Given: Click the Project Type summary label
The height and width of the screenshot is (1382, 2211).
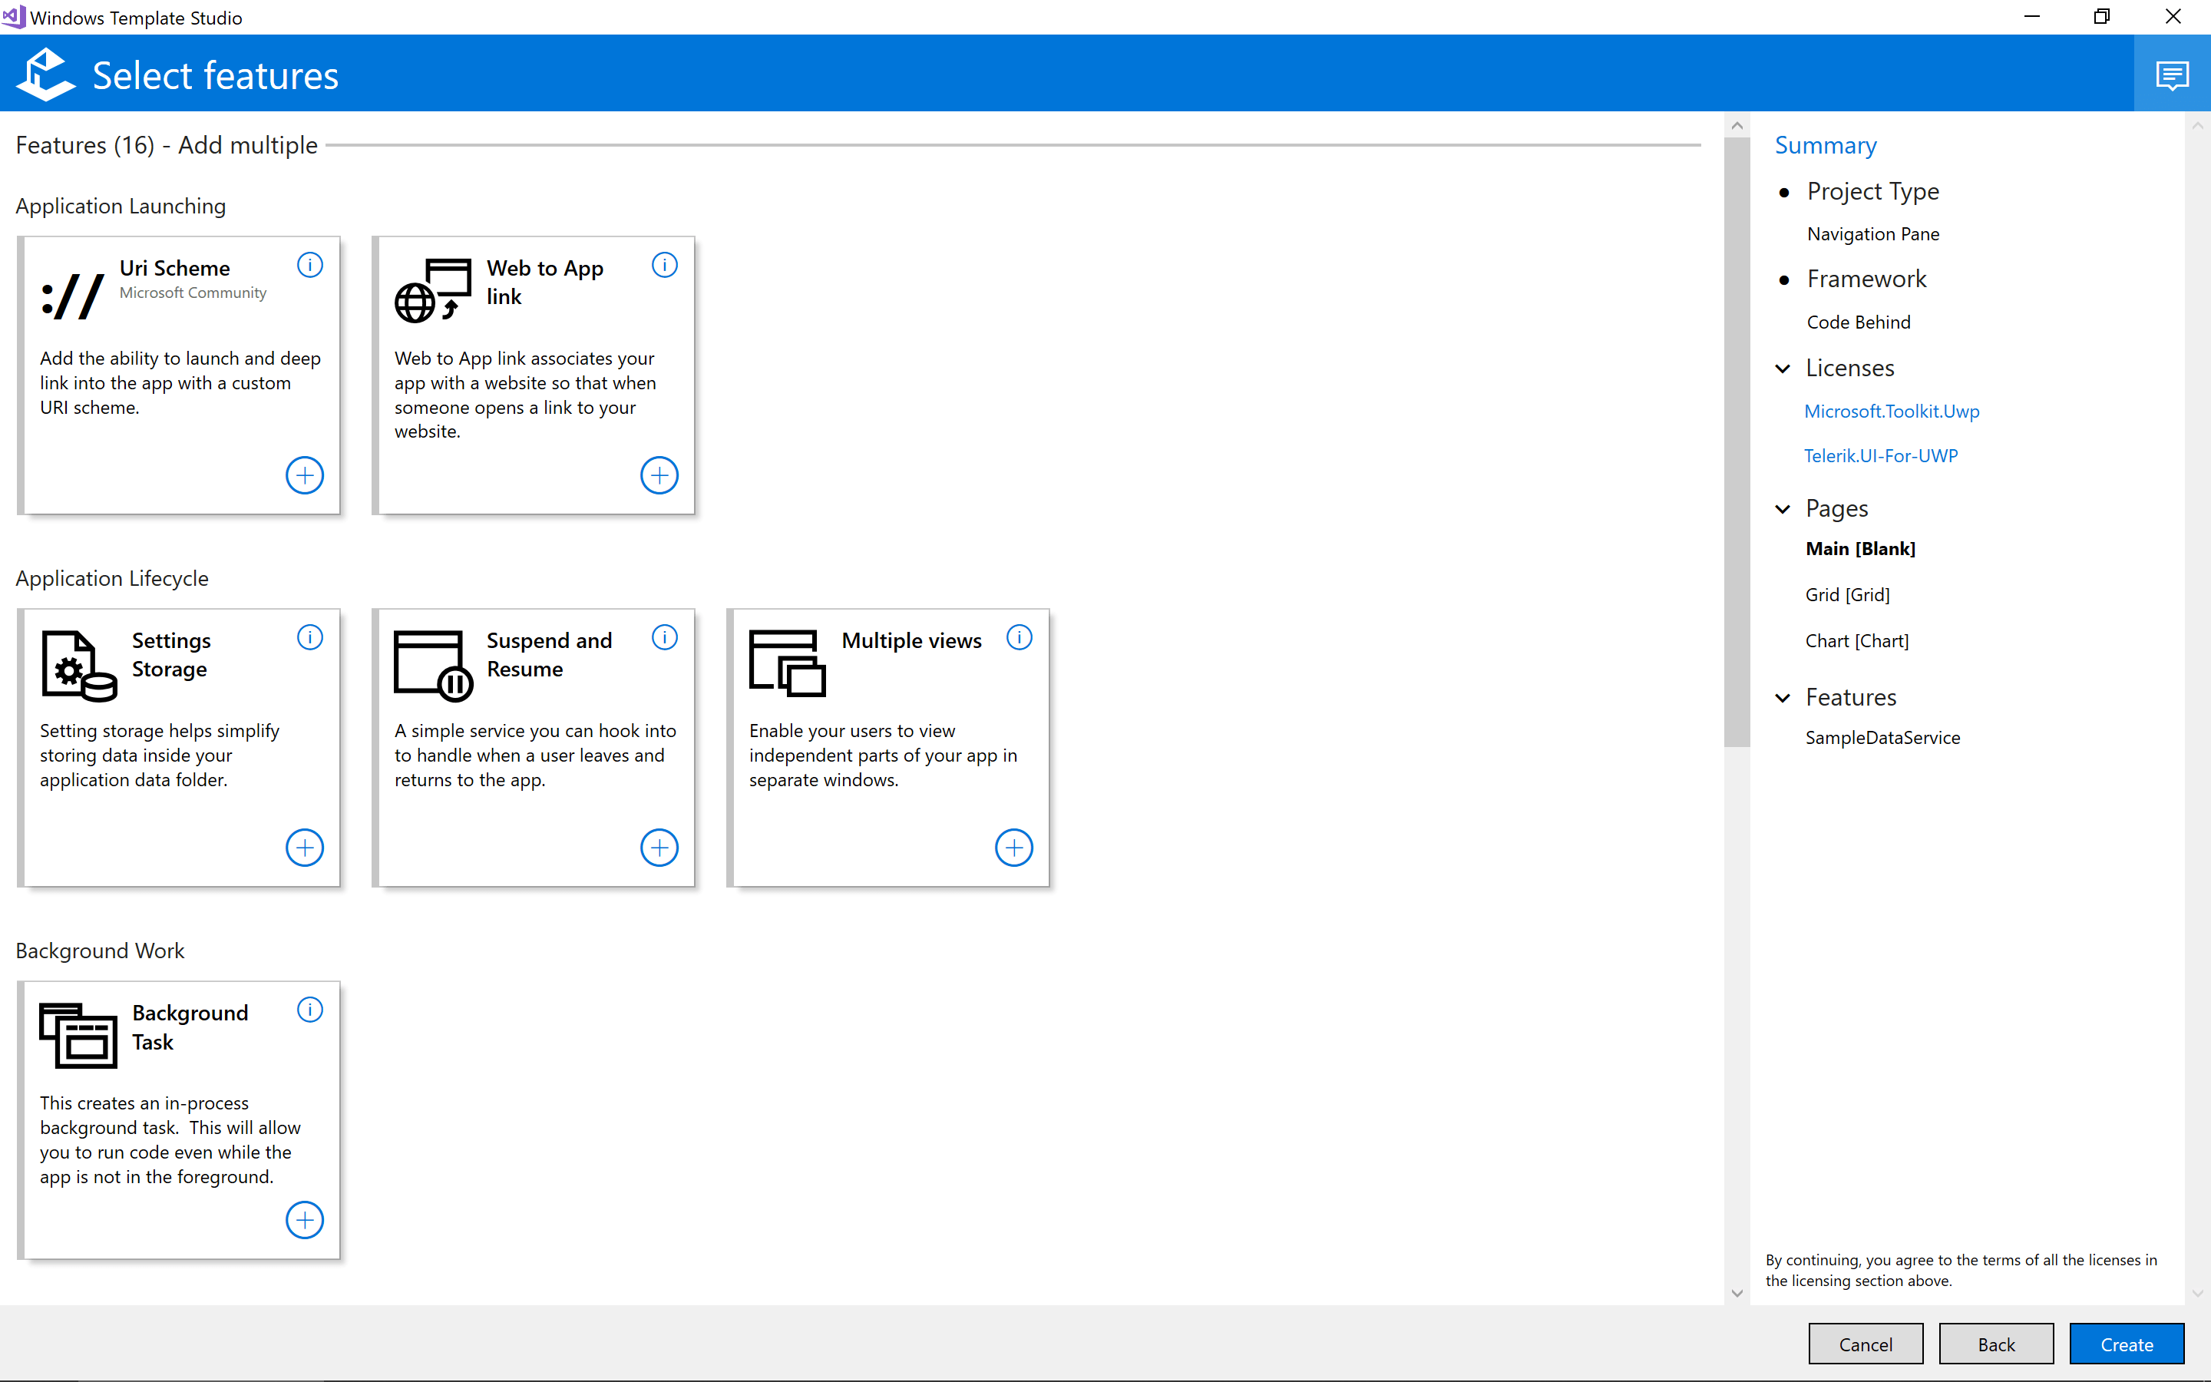Looking at the screenshot, I should click(x=1873, y=191).
